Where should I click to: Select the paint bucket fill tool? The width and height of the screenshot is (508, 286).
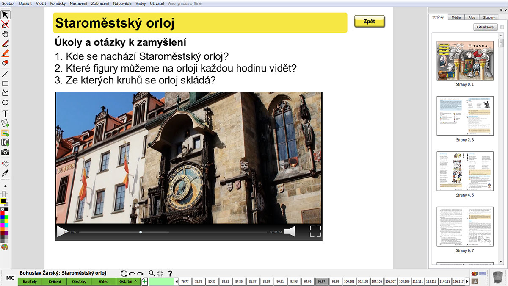[x=5, y=163]
